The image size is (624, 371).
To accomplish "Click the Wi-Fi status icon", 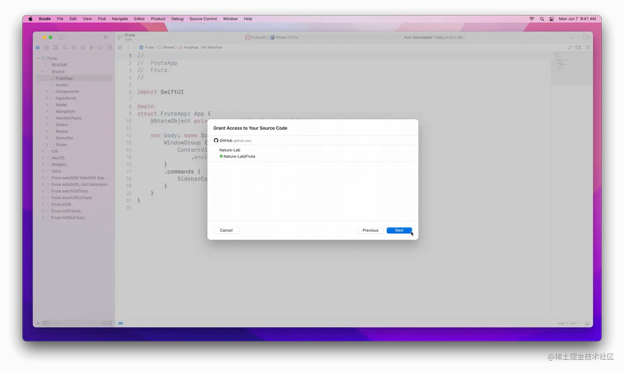I will coord(532,19).
